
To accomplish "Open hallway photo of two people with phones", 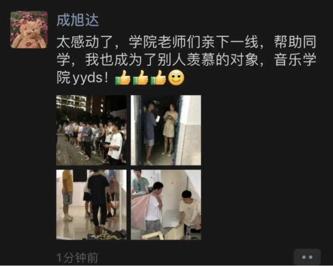I will [166, 130].
